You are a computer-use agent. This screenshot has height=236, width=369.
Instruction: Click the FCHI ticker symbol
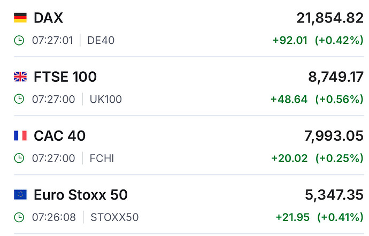tap(102, 158)
